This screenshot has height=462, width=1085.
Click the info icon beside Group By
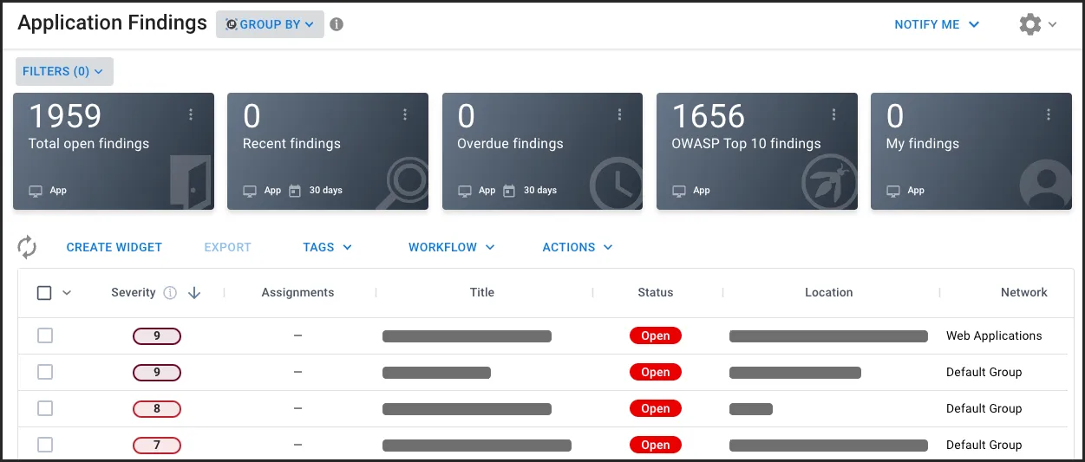337,24
